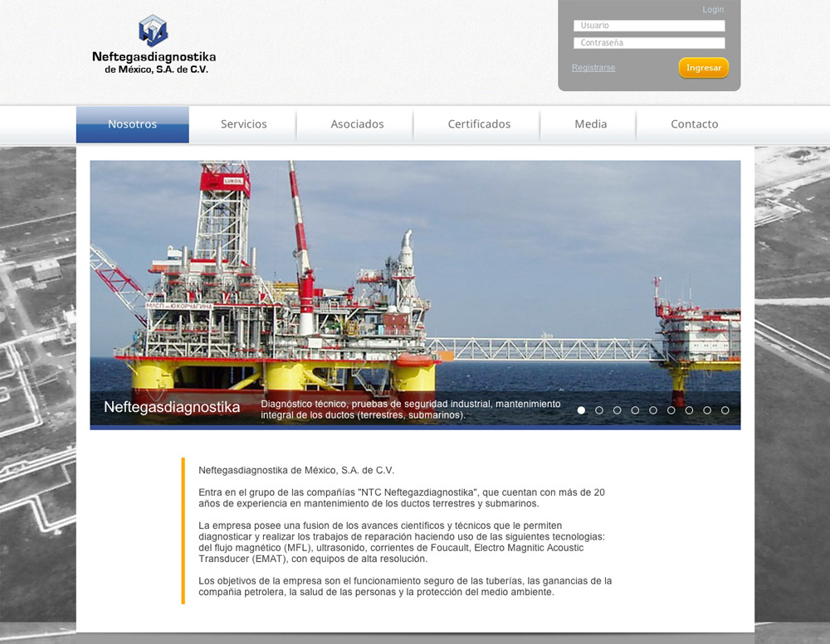Image resolution: width=830 pixels, height=644 pixels.
Task: Select the seventh slideshow dot
Action: [x=689, y=410]
